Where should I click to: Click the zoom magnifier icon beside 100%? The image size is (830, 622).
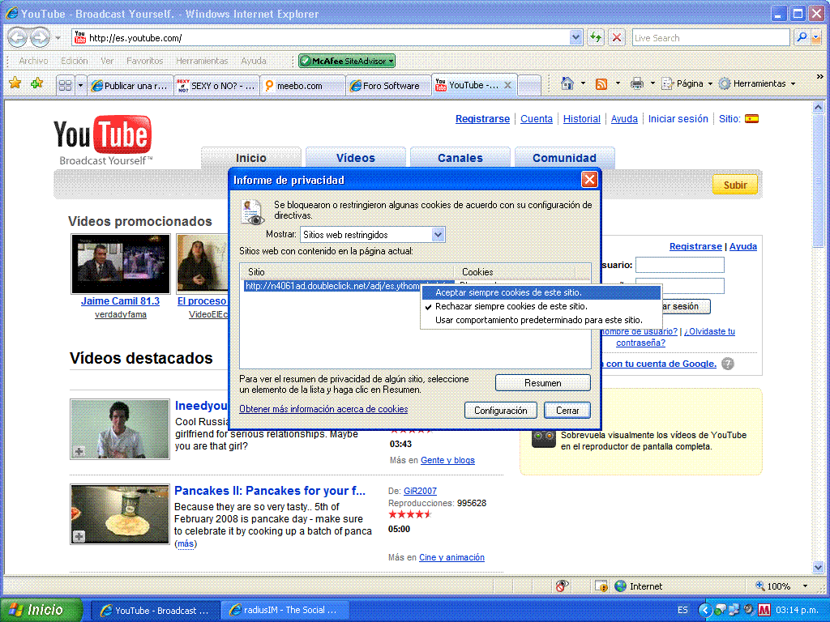point(759,586)
